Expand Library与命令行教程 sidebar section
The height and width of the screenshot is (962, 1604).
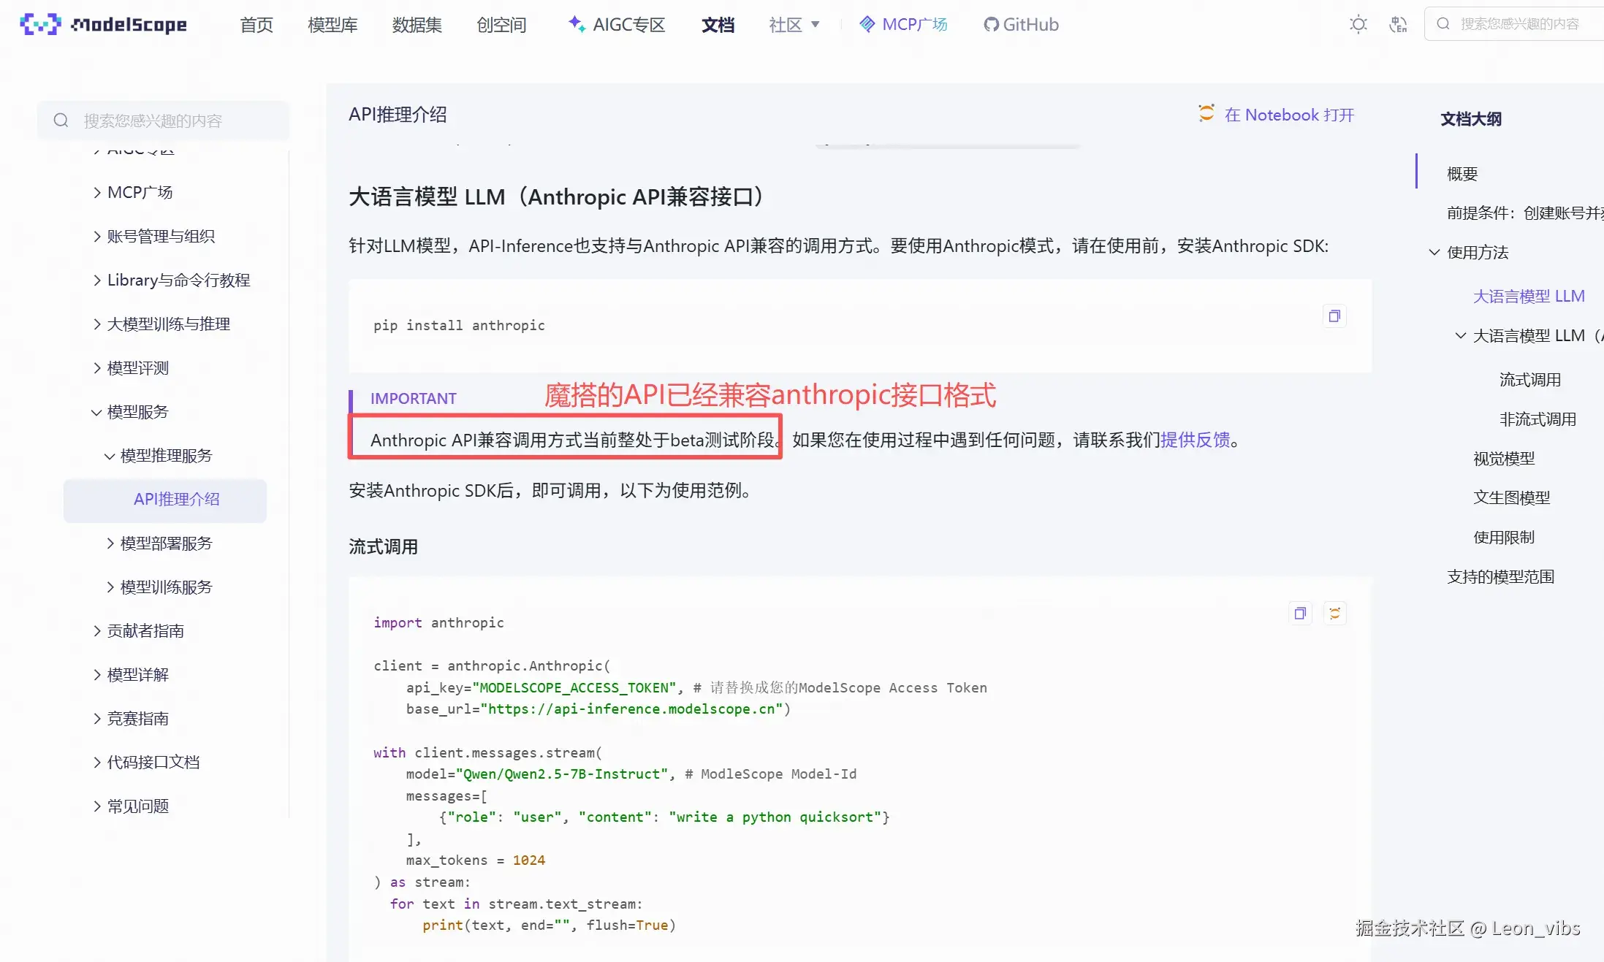point(171,280)
